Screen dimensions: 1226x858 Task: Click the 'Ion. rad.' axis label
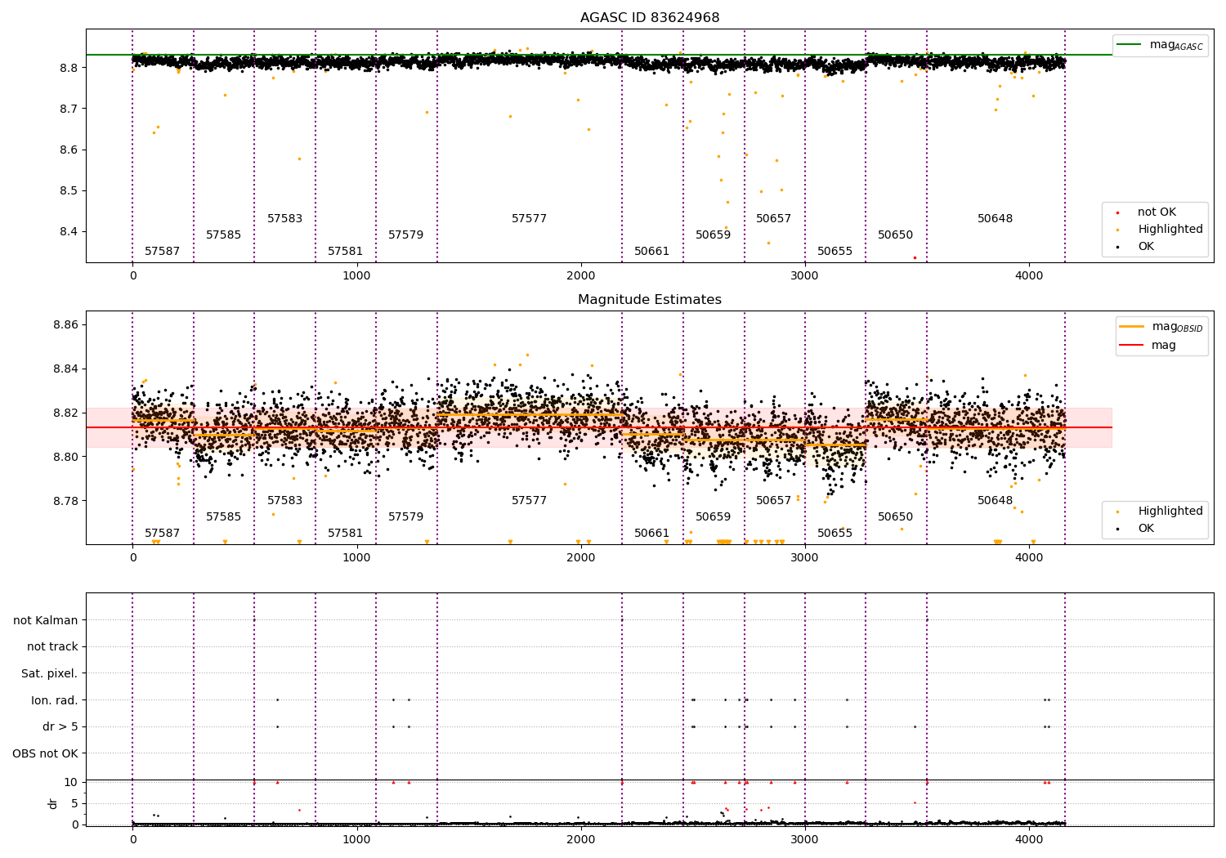pyautogui.click(x=55, y=700)
